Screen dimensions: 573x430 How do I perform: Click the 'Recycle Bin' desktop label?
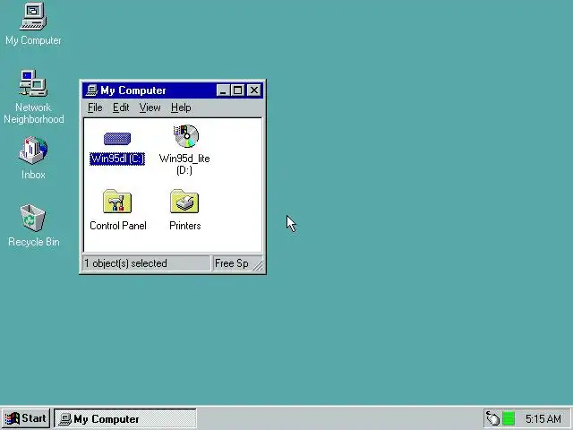coord(34,242)
